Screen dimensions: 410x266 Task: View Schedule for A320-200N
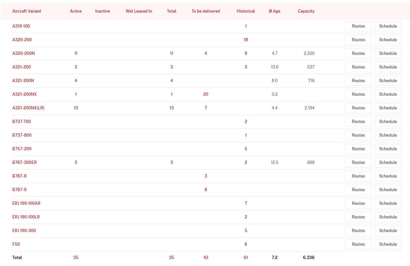[x=388, y=54]
